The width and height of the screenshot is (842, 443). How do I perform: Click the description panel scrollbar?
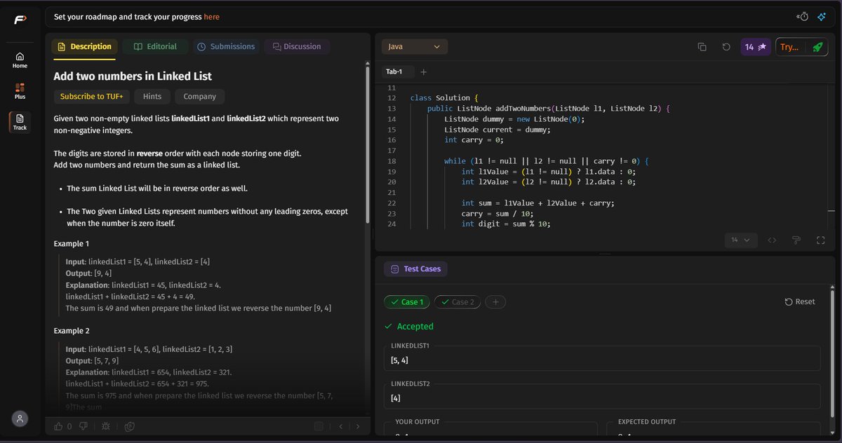[367, 144]
